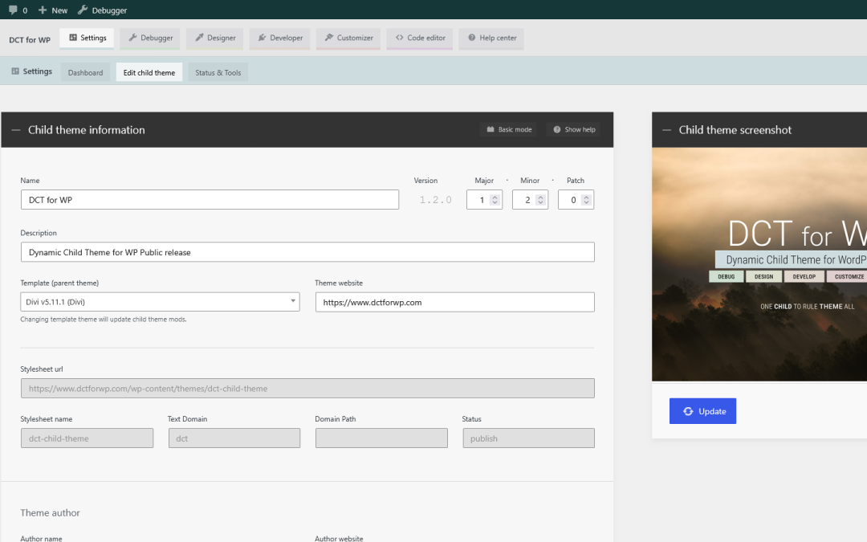Open Debugger wrench in top admin bar
Screen dimensions: 867x542
point(83,10)
